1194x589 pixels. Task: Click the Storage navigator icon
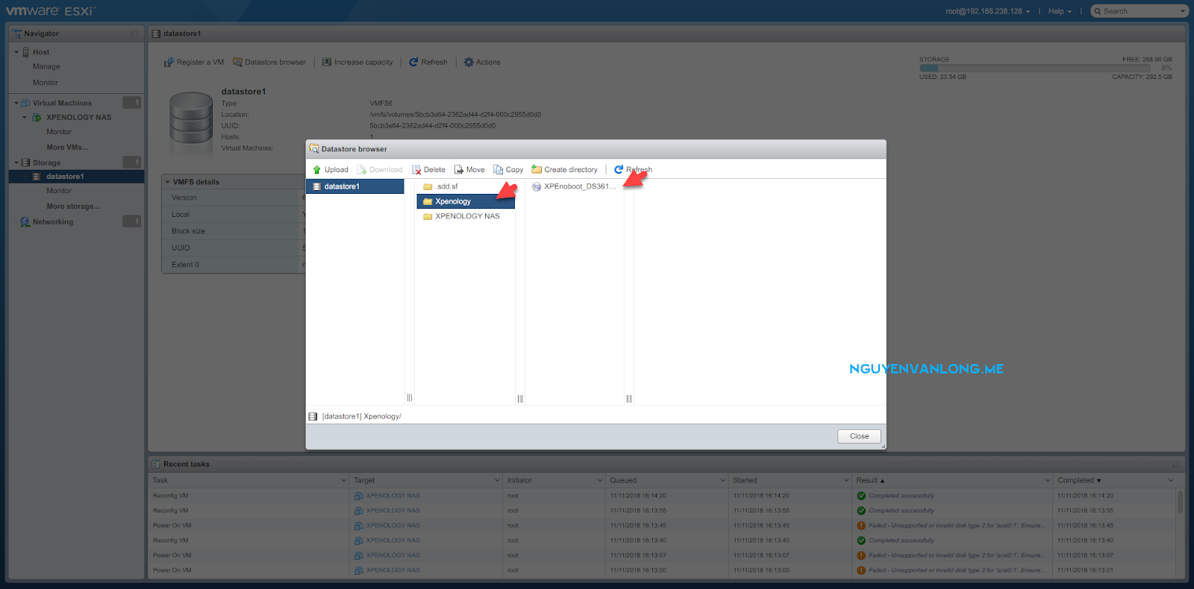[26, 163]
